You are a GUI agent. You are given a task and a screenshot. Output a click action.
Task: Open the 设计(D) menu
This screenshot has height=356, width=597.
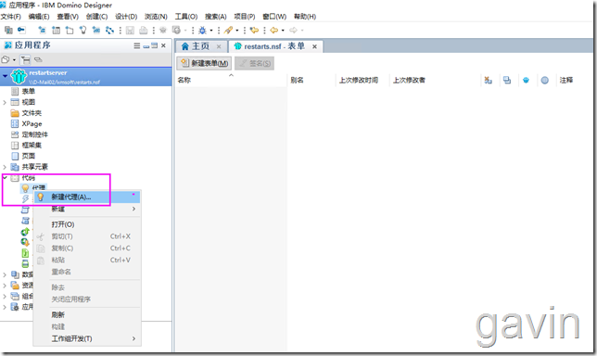126,17
